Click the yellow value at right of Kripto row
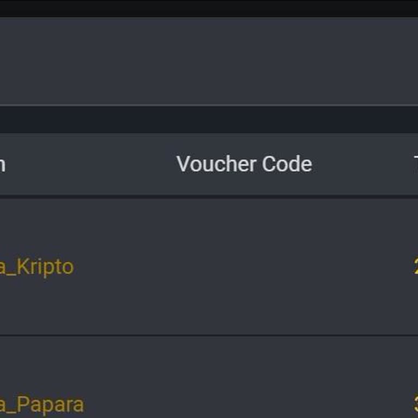This screenshot has height=418, width=418. pos(415,267)
